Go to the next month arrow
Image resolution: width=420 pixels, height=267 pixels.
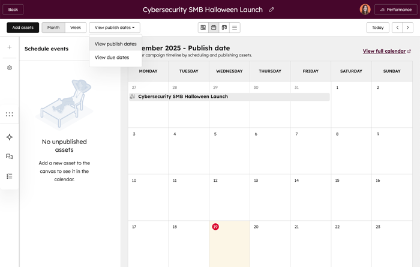[x=408, y=28]
